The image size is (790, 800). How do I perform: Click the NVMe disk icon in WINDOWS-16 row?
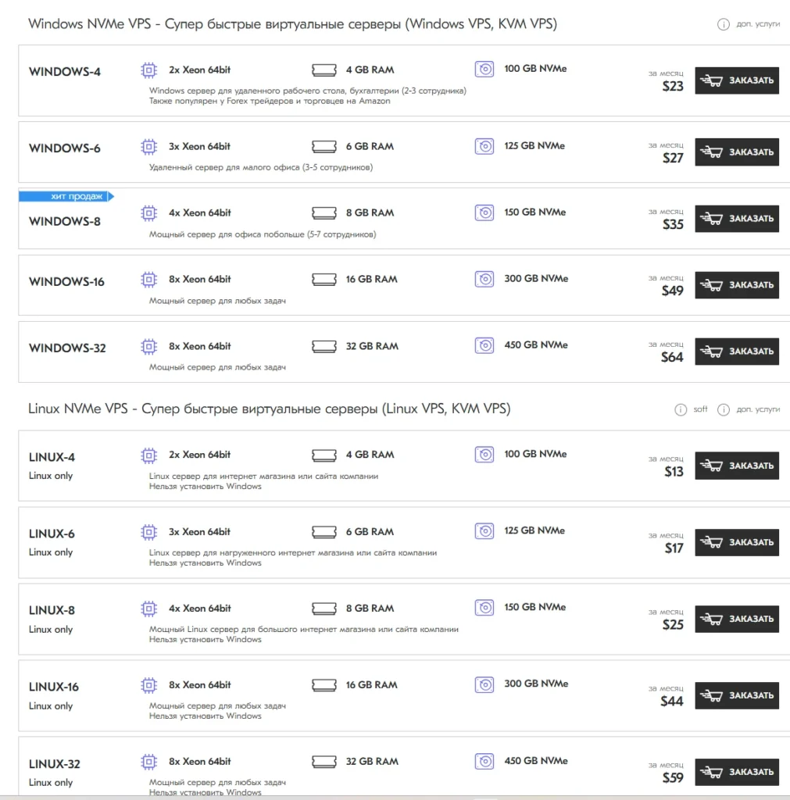(x=484, y=279)
